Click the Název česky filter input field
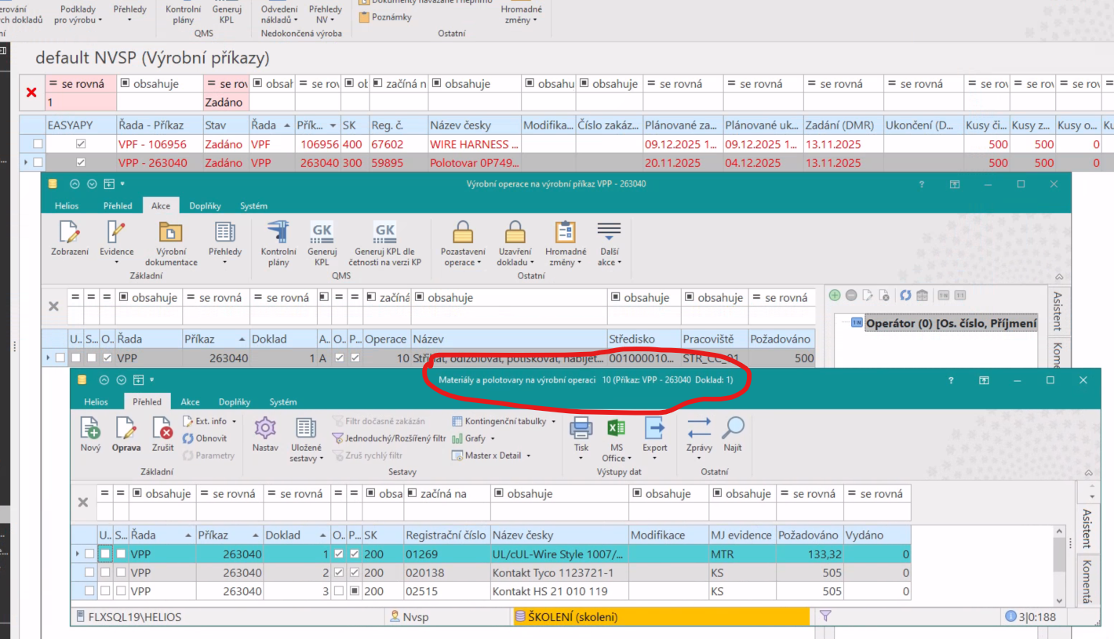 click(560, 512)
